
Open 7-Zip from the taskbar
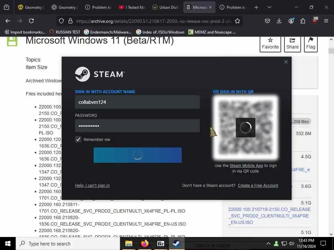tap(160, 243)
